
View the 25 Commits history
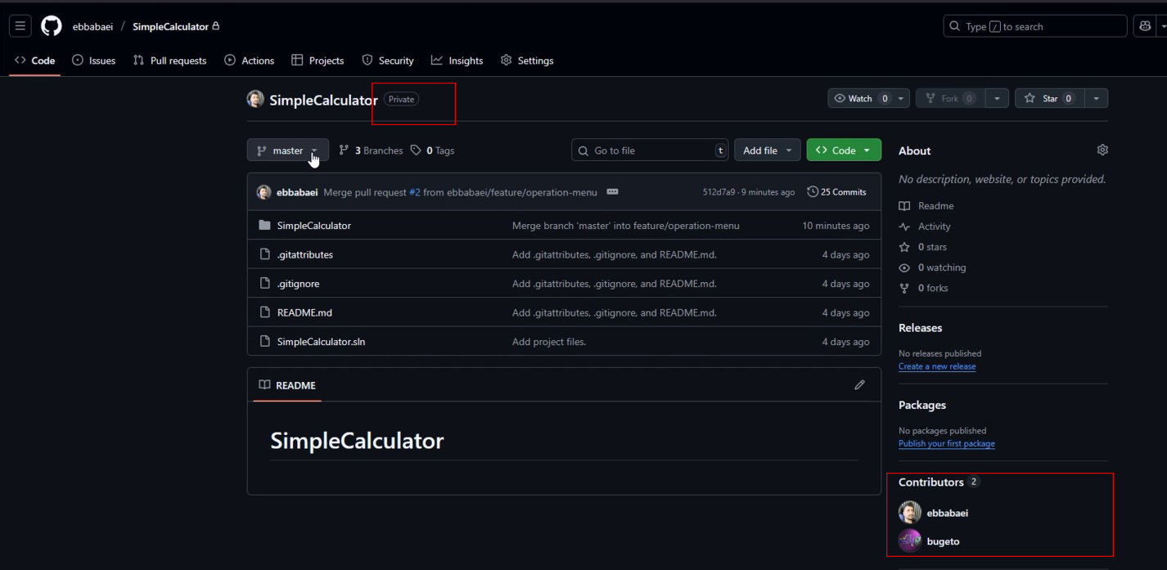(x=836, y=192)
